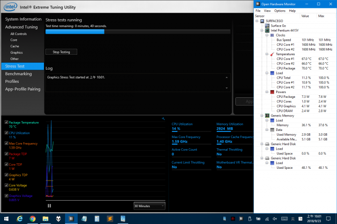Screen dimensions: 337x224
Task: Click the Clocks node icon
Action: [x=272, y=35]
